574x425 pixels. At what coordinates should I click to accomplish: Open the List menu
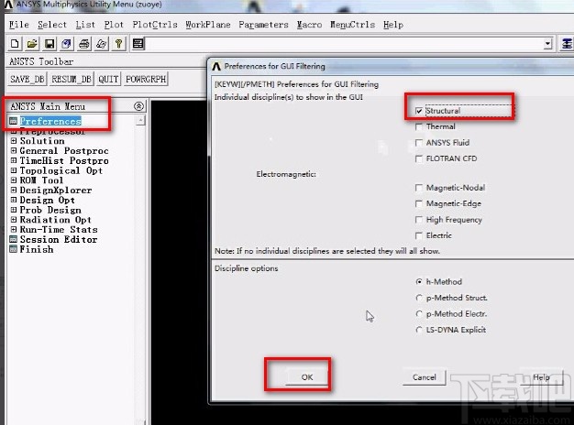click(85, 25)
